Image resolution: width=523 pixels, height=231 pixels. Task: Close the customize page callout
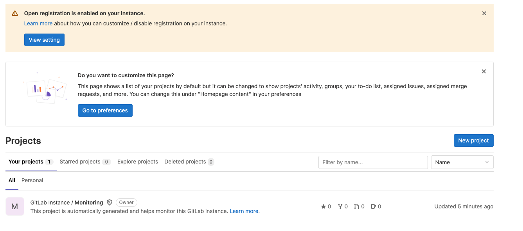tap(484, 71)
